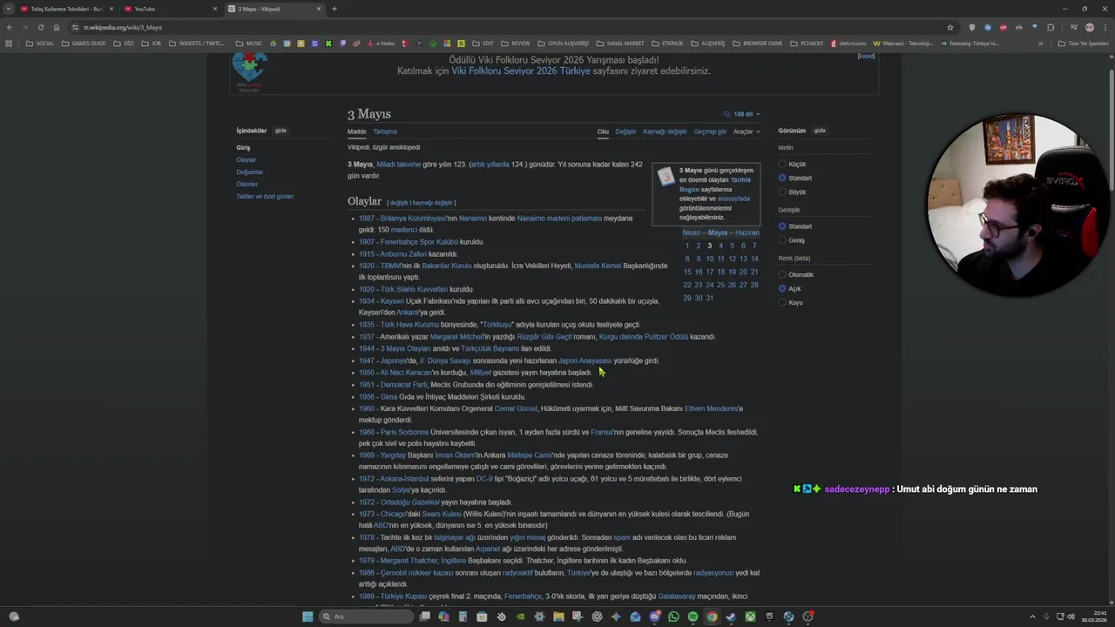This screenshot has height=627, width=1115.
Task: Open Tüm Yer İşaretleri folder
Action: (x=1084, y=43)
